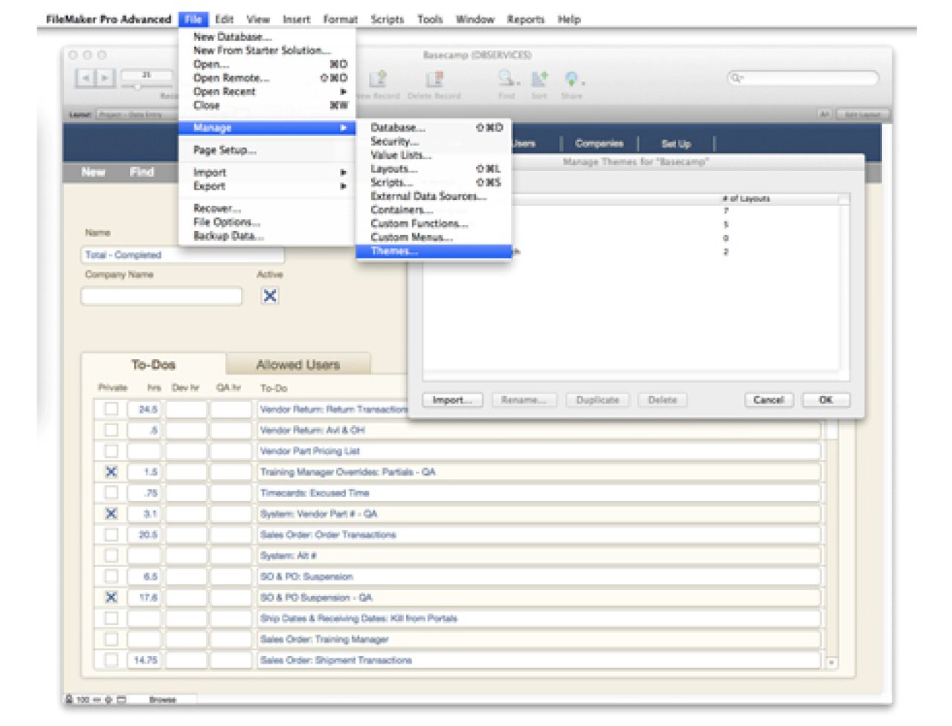The width and height of the screenshot is (952, 726).
Task: Go to previous record arrow in toolbar
Action: coord(86,78)
